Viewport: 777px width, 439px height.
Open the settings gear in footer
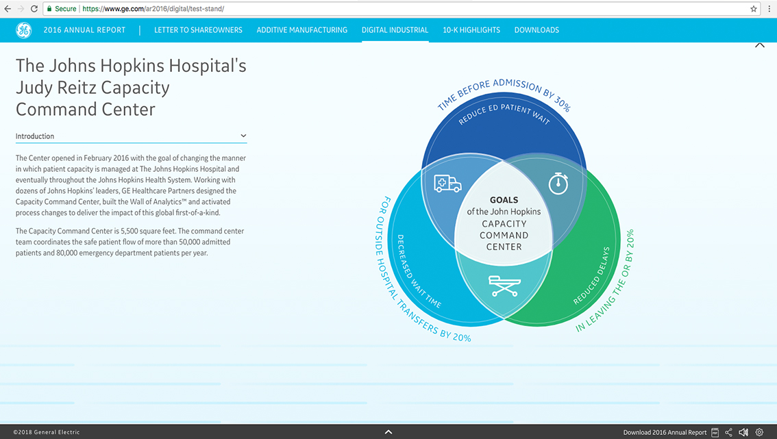[x=759, y=433]
